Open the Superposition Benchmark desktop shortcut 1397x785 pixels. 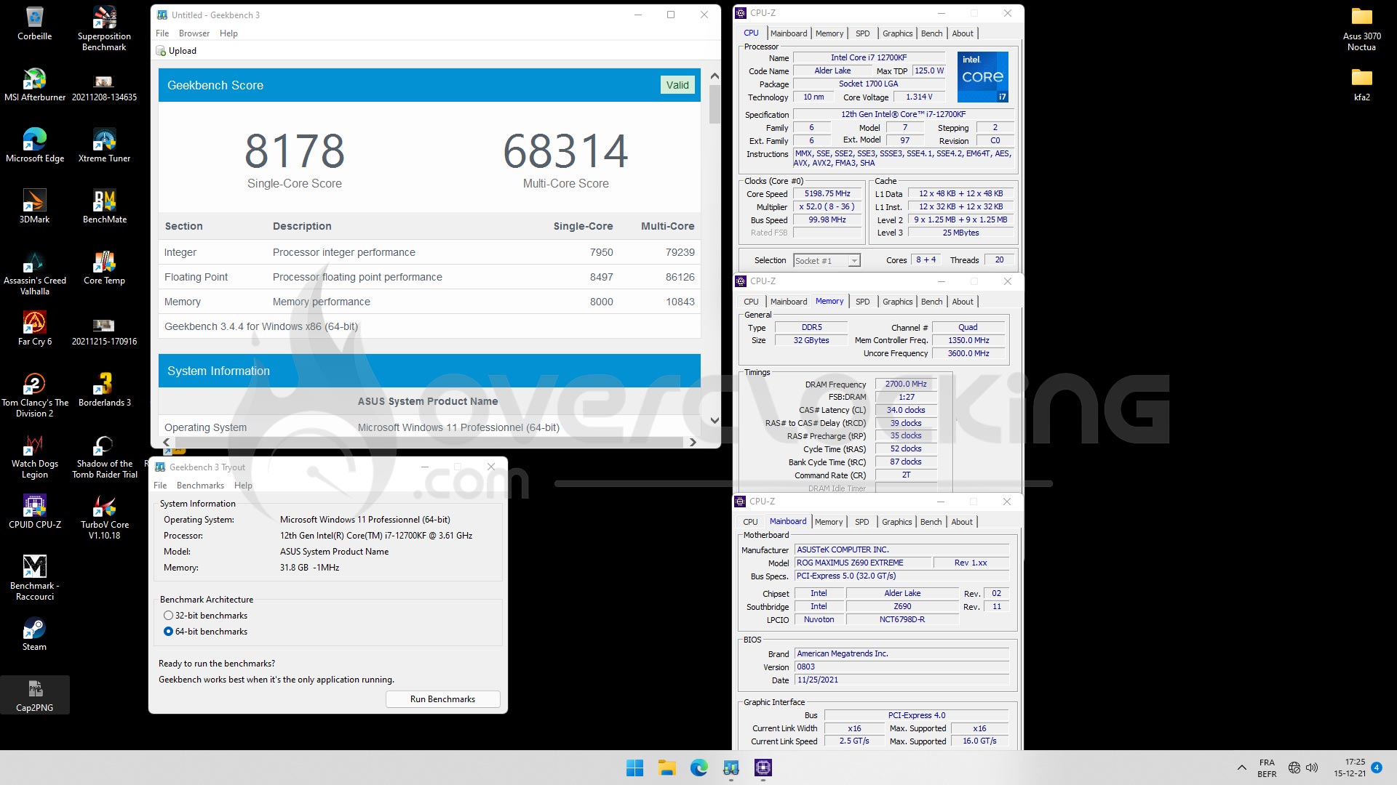click(x=104, y=29)
